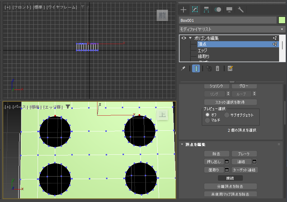Click the ループ button

click(241, 94)
